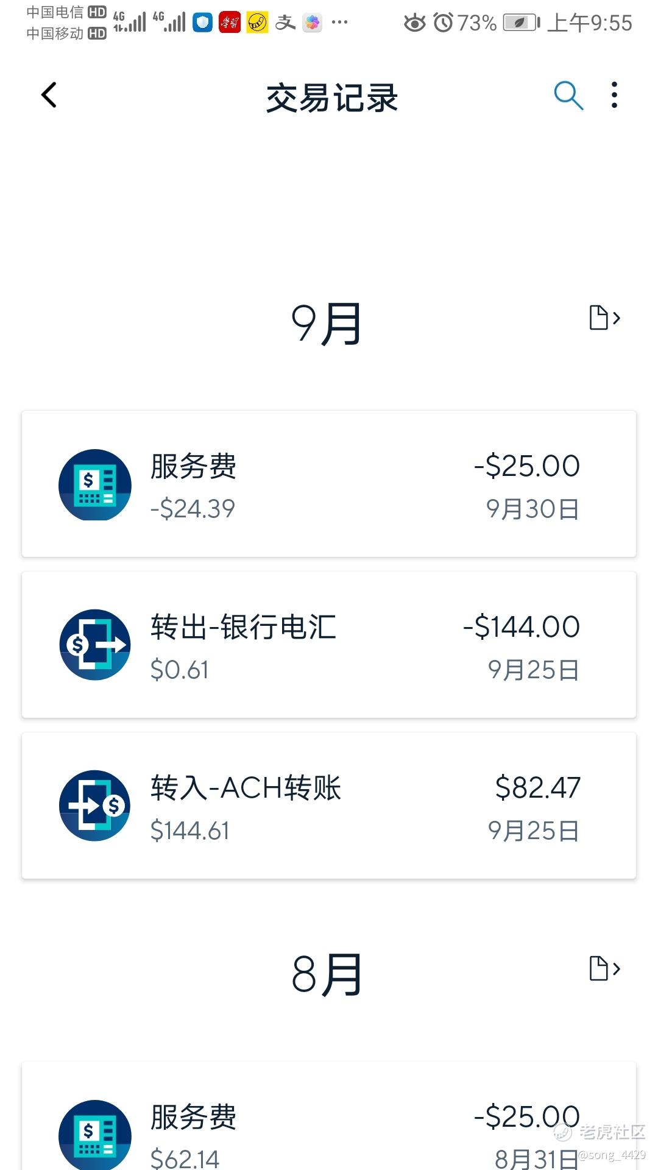This screenshot has height=1170, width=658.
Task: Open the three-dot overflow menu
Action: pyautogui.click(x=614, y=95)
